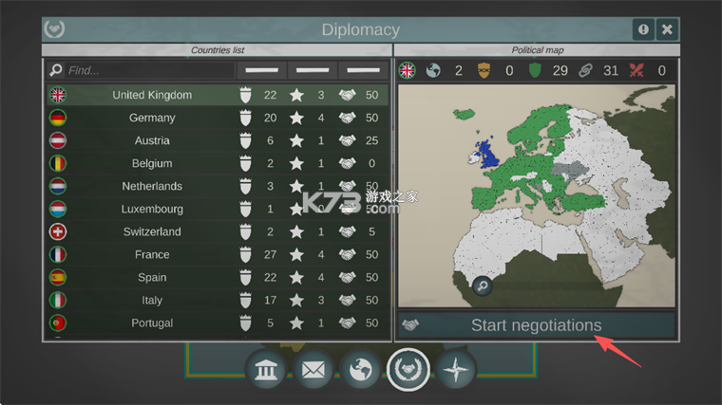Click the Austria flag icon
Screen dimensions: 722x405
(58, 140)
